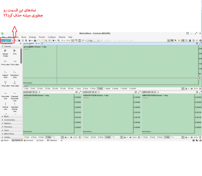Select the left Price Label component
Image resolution: width=202 pixels, height=176 pixels.
[x=6, y=63]
